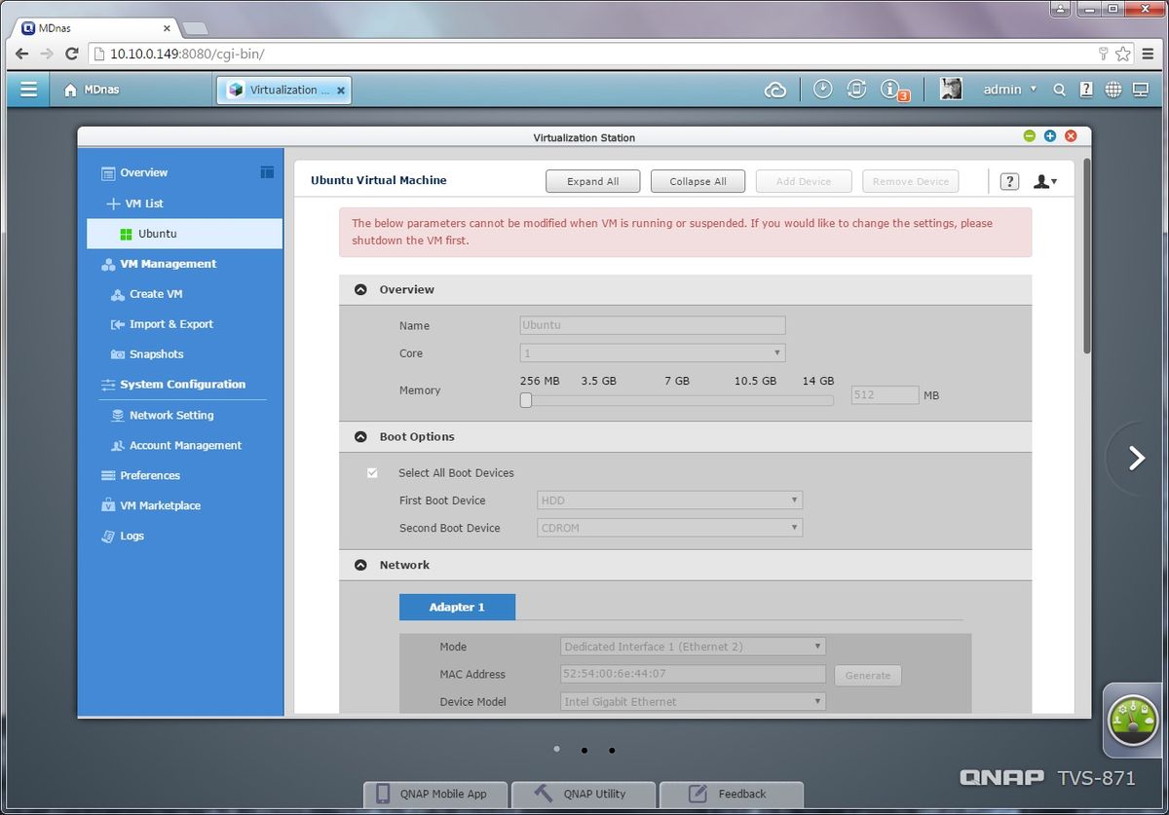
Task: Click the Virtualization Station vertical scrollbar
Action: click(1087, 255)
